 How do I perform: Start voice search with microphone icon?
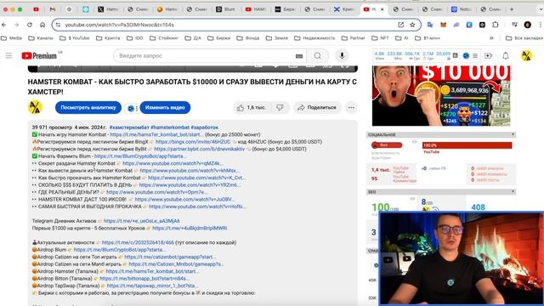(342, 55)
